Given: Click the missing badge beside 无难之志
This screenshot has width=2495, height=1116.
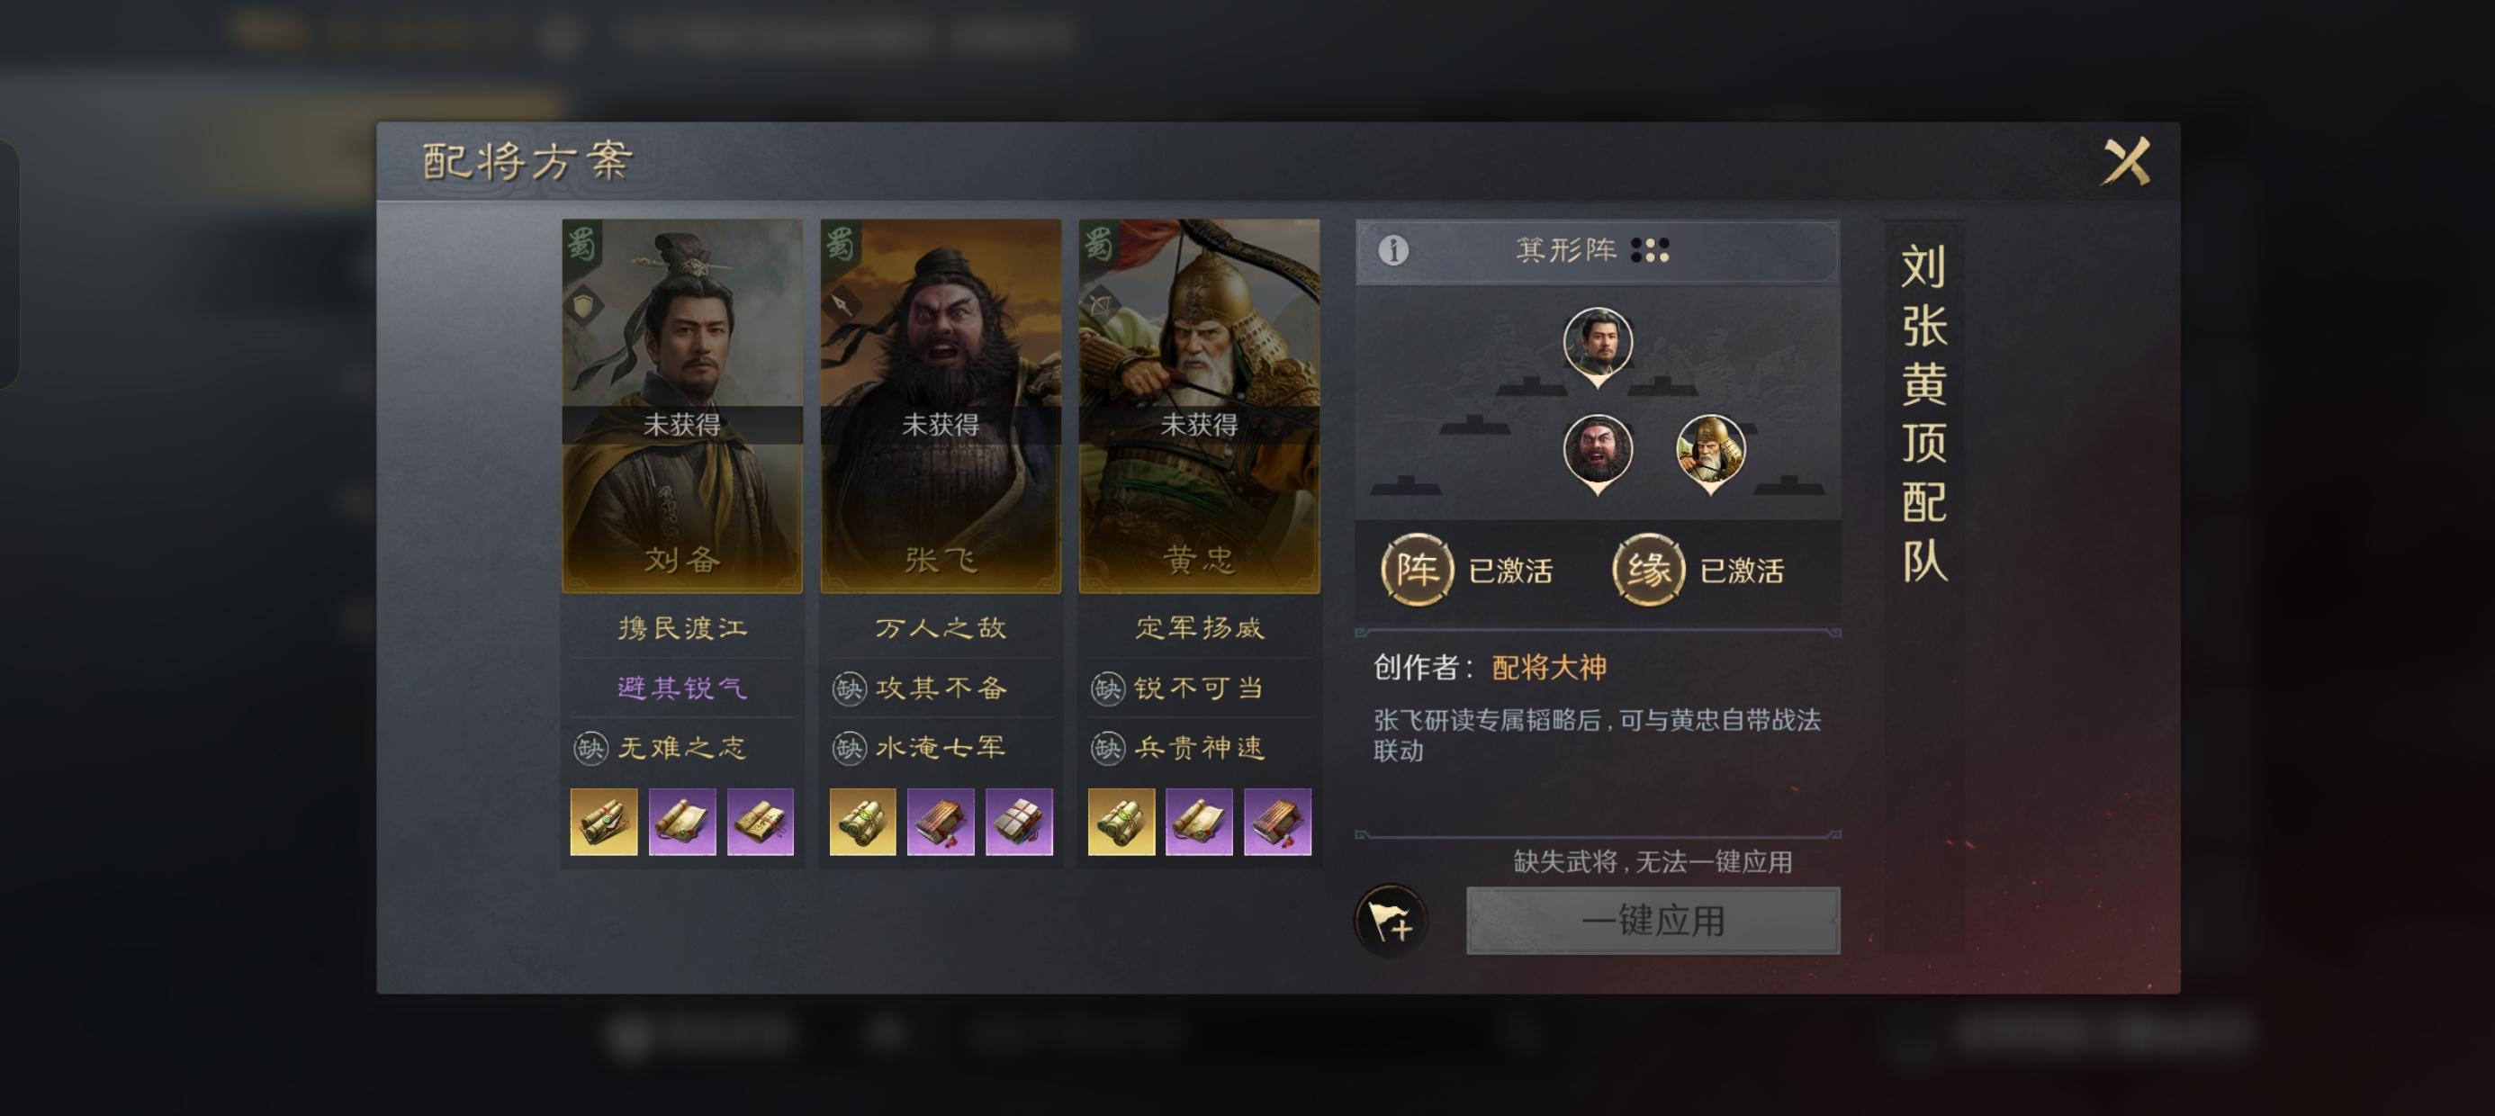Looking at the screenshot, I should (590, 748).
